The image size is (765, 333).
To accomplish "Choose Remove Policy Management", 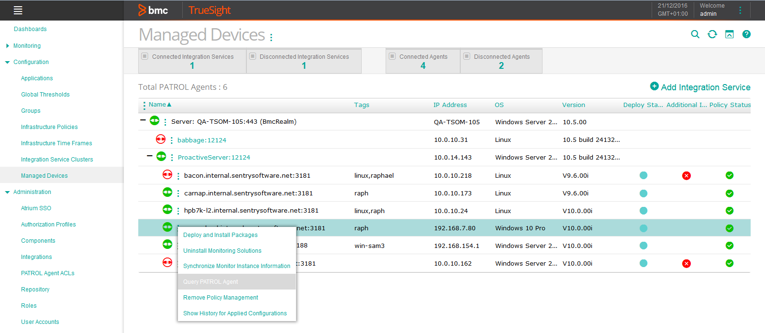I will (221, 298).
